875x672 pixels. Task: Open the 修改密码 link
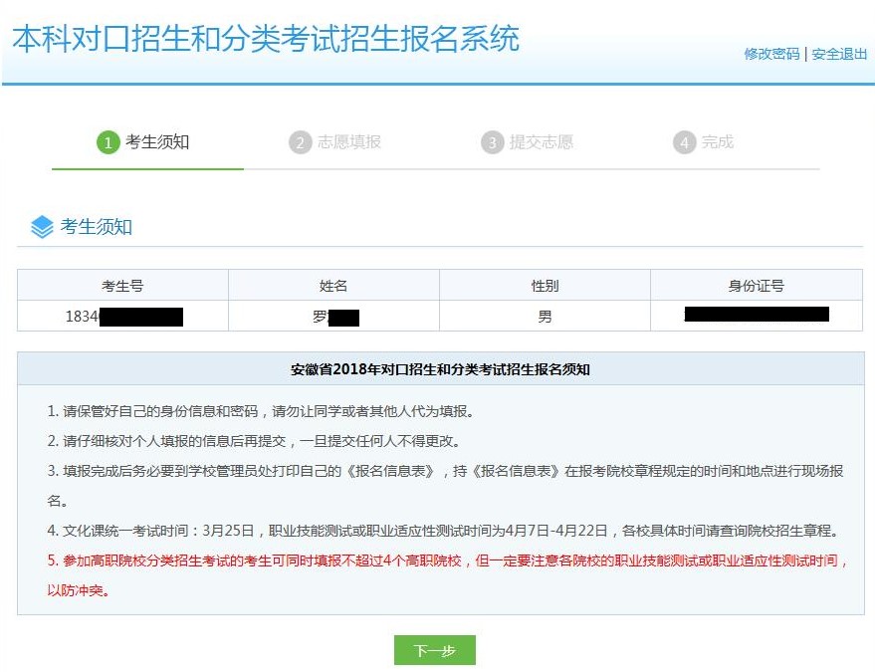(x=771, y=54)
